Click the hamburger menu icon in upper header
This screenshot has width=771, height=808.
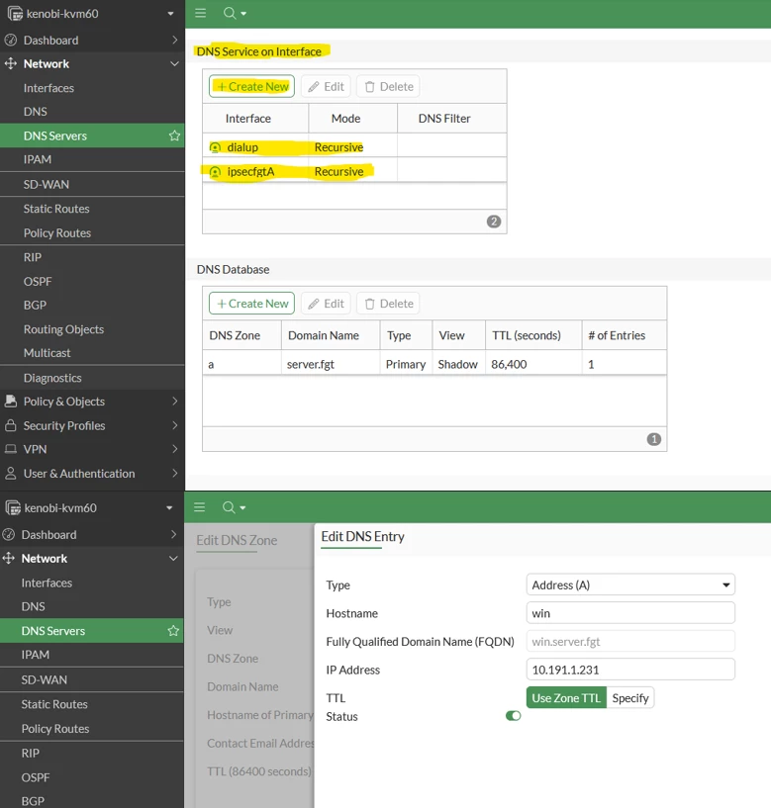pyautogui.click(x=201, y=13)
